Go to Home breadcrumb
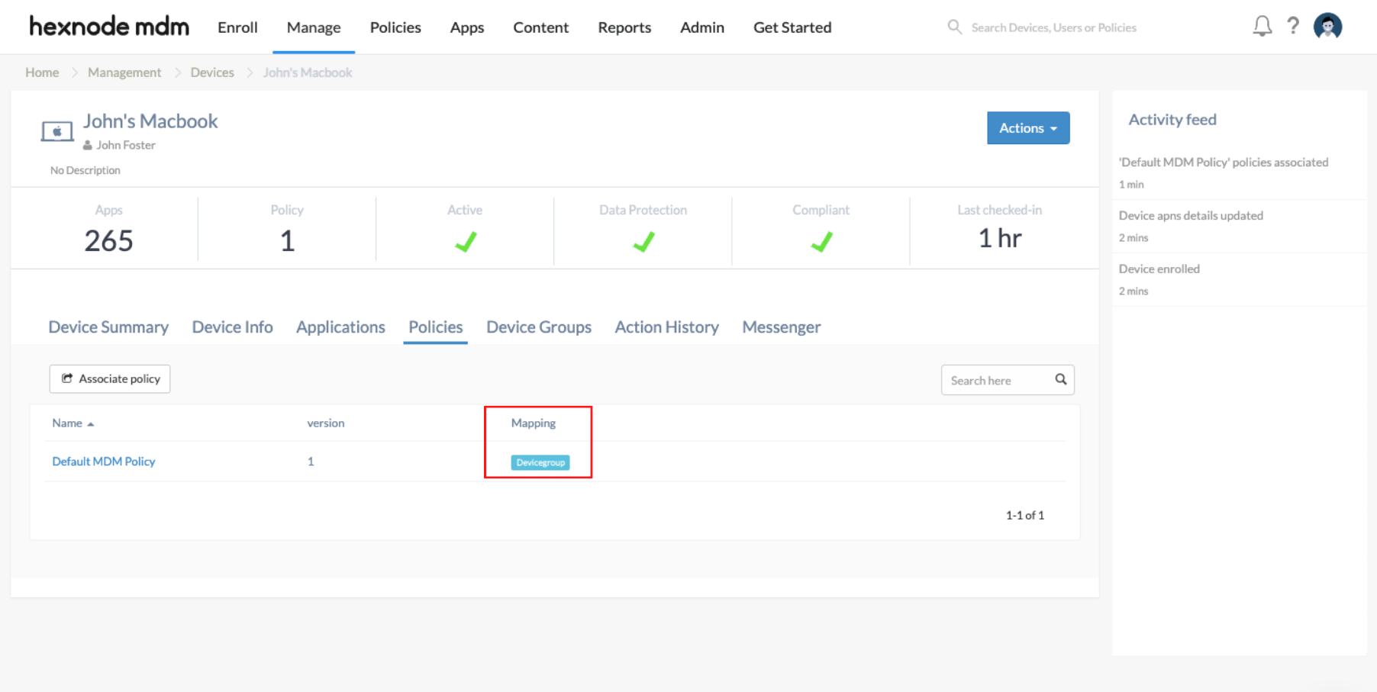 click(x=42, y=72)
